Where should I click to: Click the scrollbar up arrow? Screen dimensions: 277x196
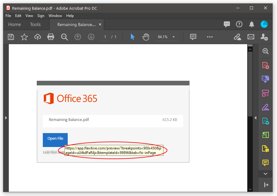(x=250, y=50)
